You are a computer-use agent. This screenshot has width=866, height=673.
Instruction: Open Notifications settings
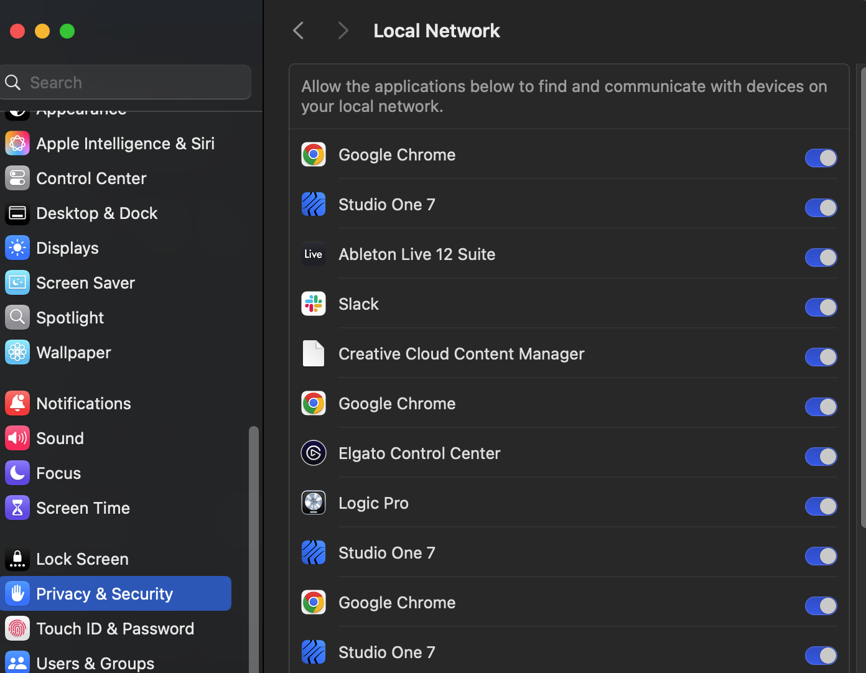pos(116,404)
